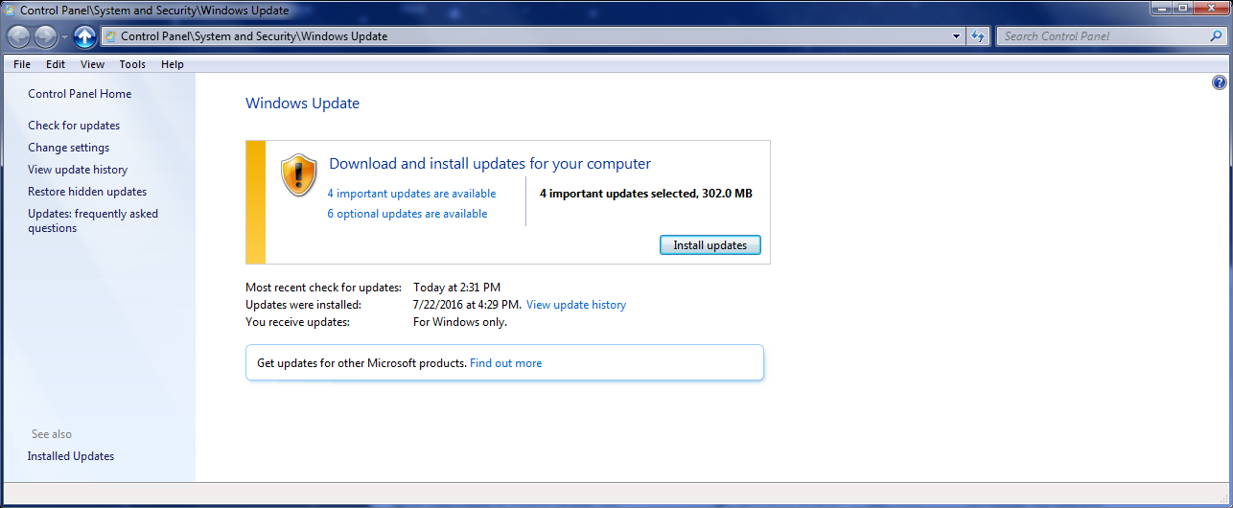Select Check for updates in sidebar
Image resolution: width=1233 pixels, height=508 pixels.
[74, 126]
